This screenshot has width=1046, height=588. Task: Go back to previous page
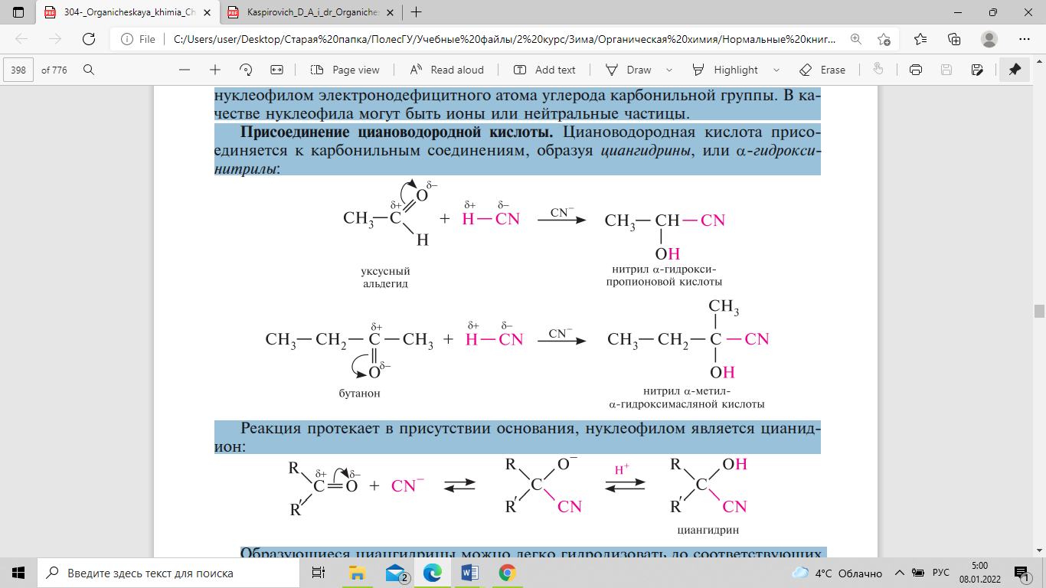21,39
